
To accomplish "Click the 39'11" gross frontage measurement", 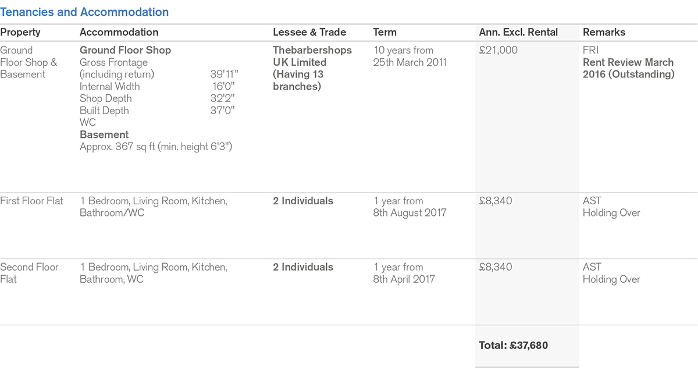I will tap(224, 74).
